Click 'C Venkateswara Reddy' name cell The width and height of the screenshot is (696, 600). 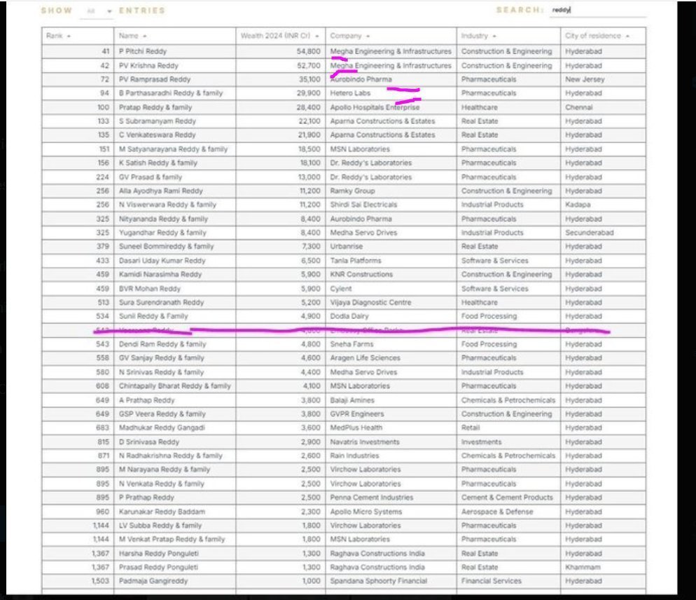tap(174, 135)
